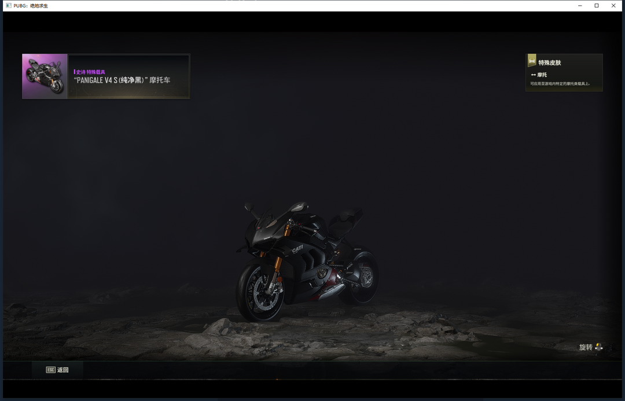The width and height of the screenshot is (625, 401).
Task: Close the PUBG window
Action: pyautogui.click(x=613, y=6)
